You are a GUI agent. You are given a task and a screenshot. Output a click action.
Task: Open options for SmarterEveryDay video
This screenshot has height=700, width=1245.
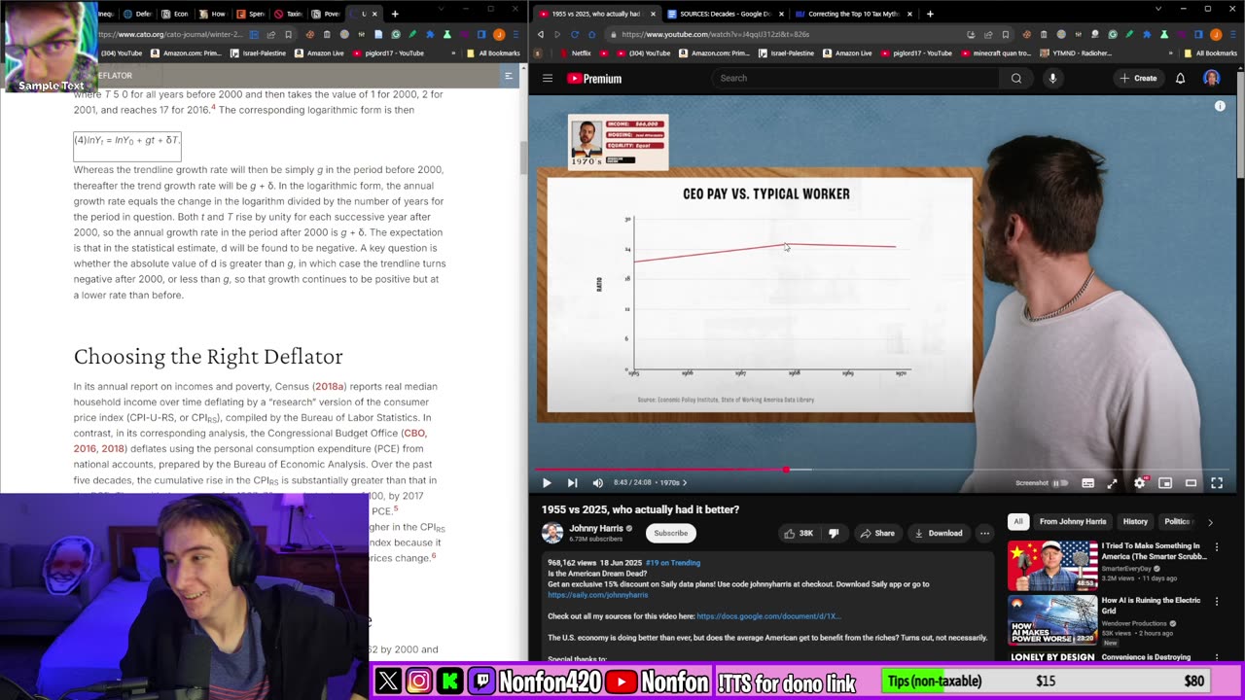1216,547
